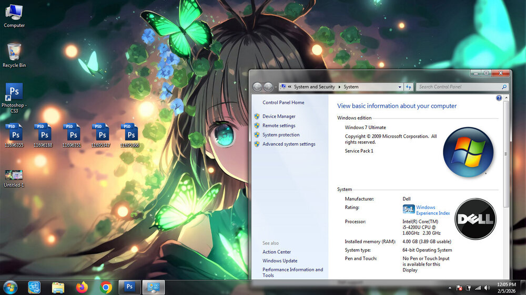Select the 11696188 PSD file icon
This screenshot has height=295, width=526.
(43, 133)
